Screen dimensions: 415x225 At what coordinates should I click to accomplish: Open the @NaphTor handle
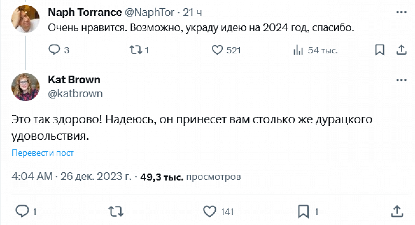click(149, 12)
